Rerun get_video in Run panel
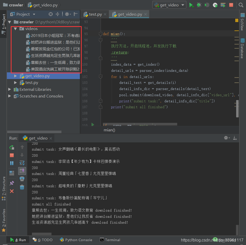This screenshot has height=245, width=246. click(12, 148)
